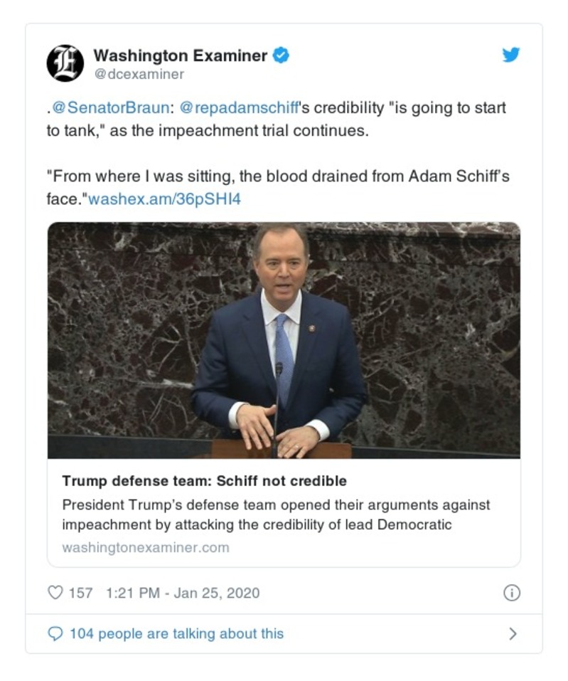The height and width of the screenshot is (681, 568).
Task: Follow the washex.am/36pSHI4 link
Action: (x=164, y=199)
